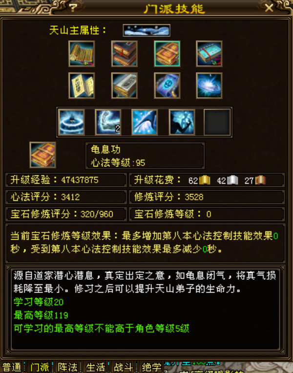The width and height of the screenshot is (293, 373).
Task: Select the light blue tied book icon
Action: click(x=209, y=54)
